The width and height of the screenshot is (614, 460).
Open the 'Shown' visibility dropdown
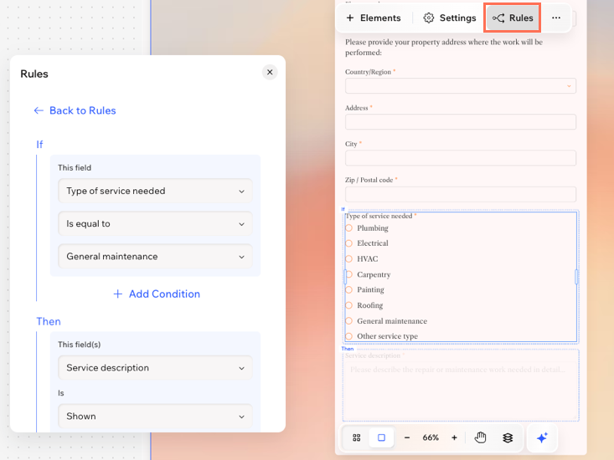(x=156, y=416)
